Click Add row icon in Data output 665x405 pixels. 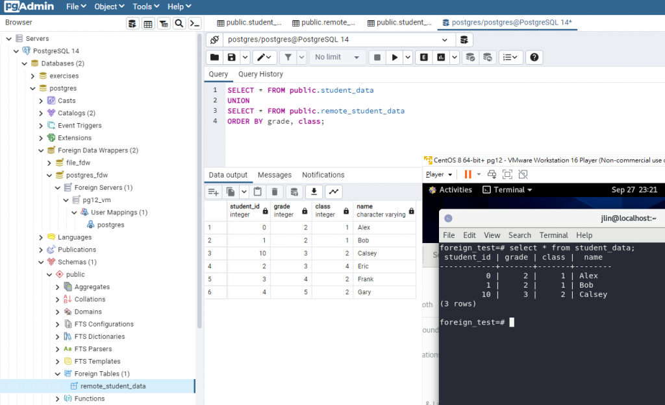click(x=213, y=192)
